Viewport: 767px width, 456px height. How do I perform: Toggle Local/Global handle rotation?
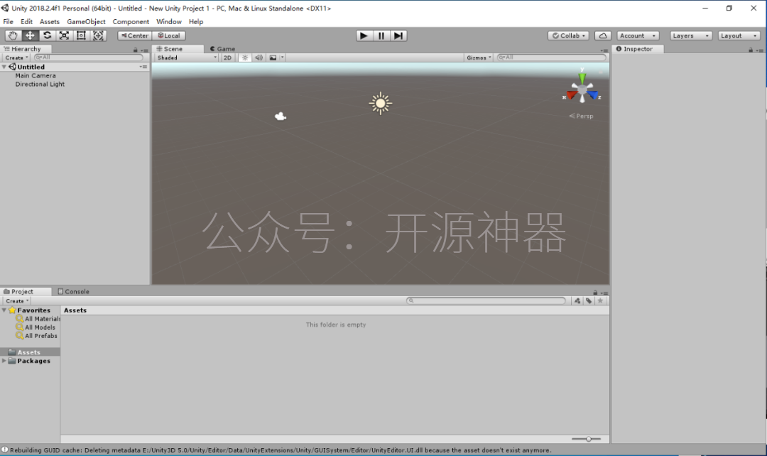point(169,36)
